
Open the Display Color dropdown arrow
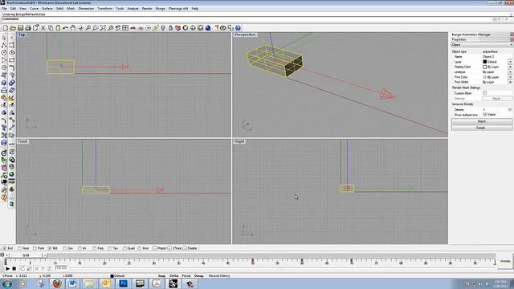tap(510, 67)
